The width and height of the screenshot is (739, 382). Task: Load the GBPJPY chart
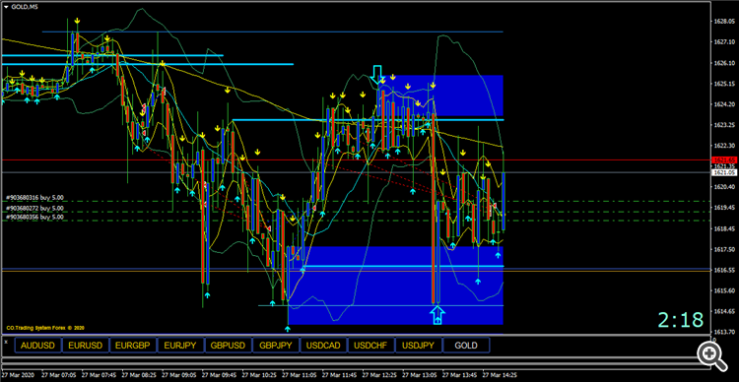276,346
